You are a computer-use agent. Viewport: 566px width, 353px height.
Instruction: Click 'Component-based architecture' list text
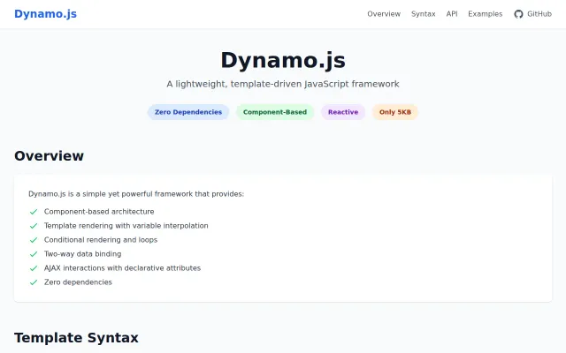pos(99,212)
